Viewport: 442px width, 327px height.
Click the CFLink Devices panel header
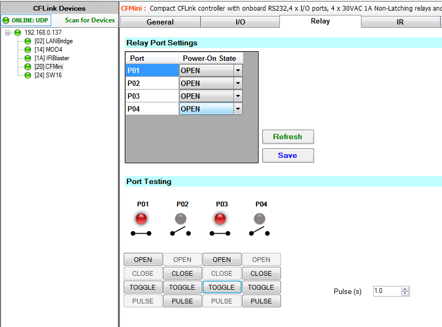[59, 8]
